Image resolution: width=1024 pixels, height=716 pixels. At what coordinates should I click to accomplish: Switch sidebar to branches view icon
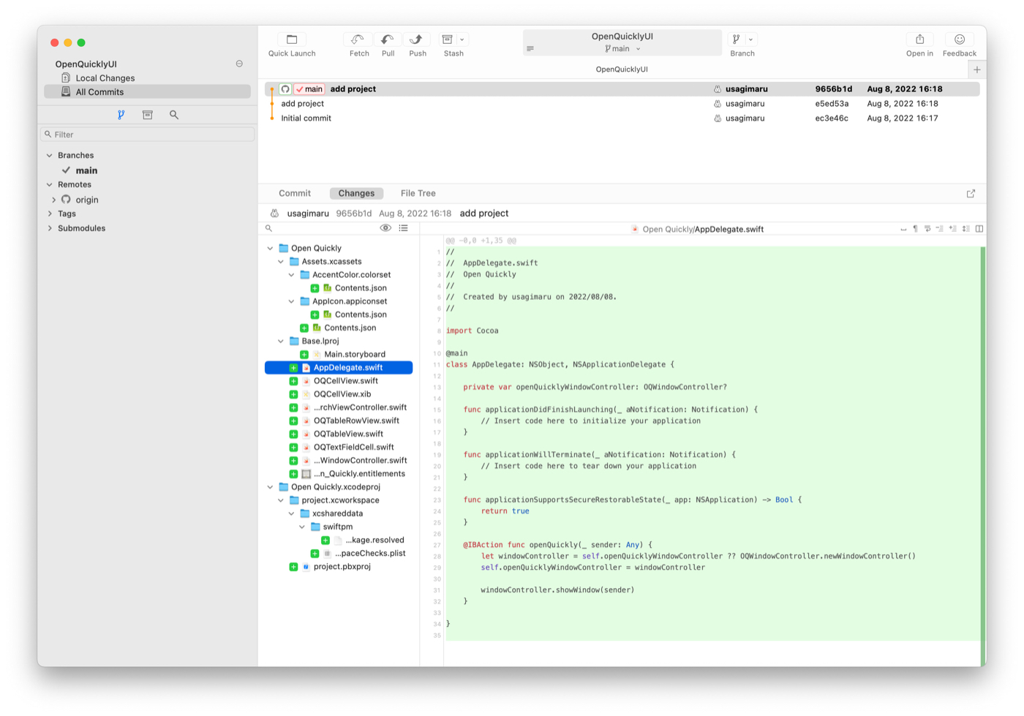point(121,115)
